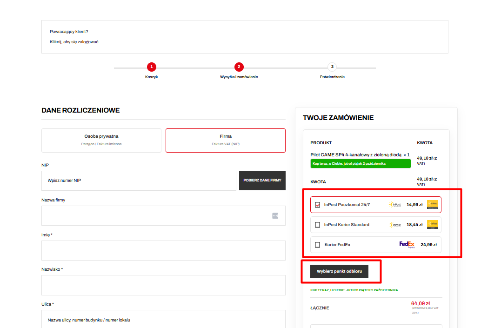Uncheck the InPost Paczkomat 24/7 checkbox
This screenshot has height=328, width=501.
point(317,205)
